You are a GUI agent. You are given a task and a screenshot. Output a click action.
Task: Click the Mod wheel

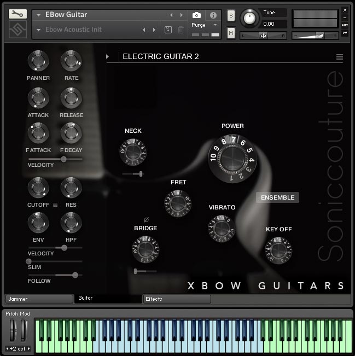pyautogui.click(x=24, y=330)
